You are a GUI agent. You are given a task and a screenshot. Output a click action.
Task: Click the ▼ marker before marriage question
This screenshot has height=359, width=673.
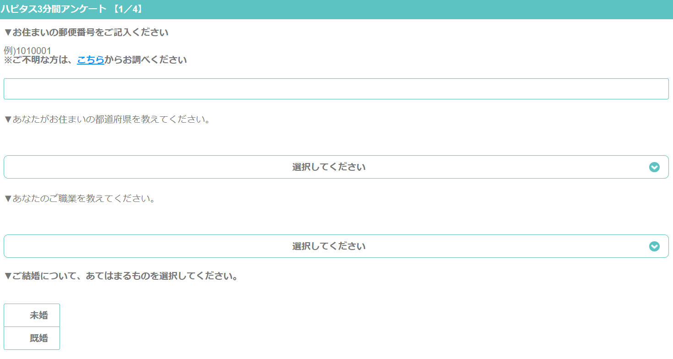pos(8,277)
